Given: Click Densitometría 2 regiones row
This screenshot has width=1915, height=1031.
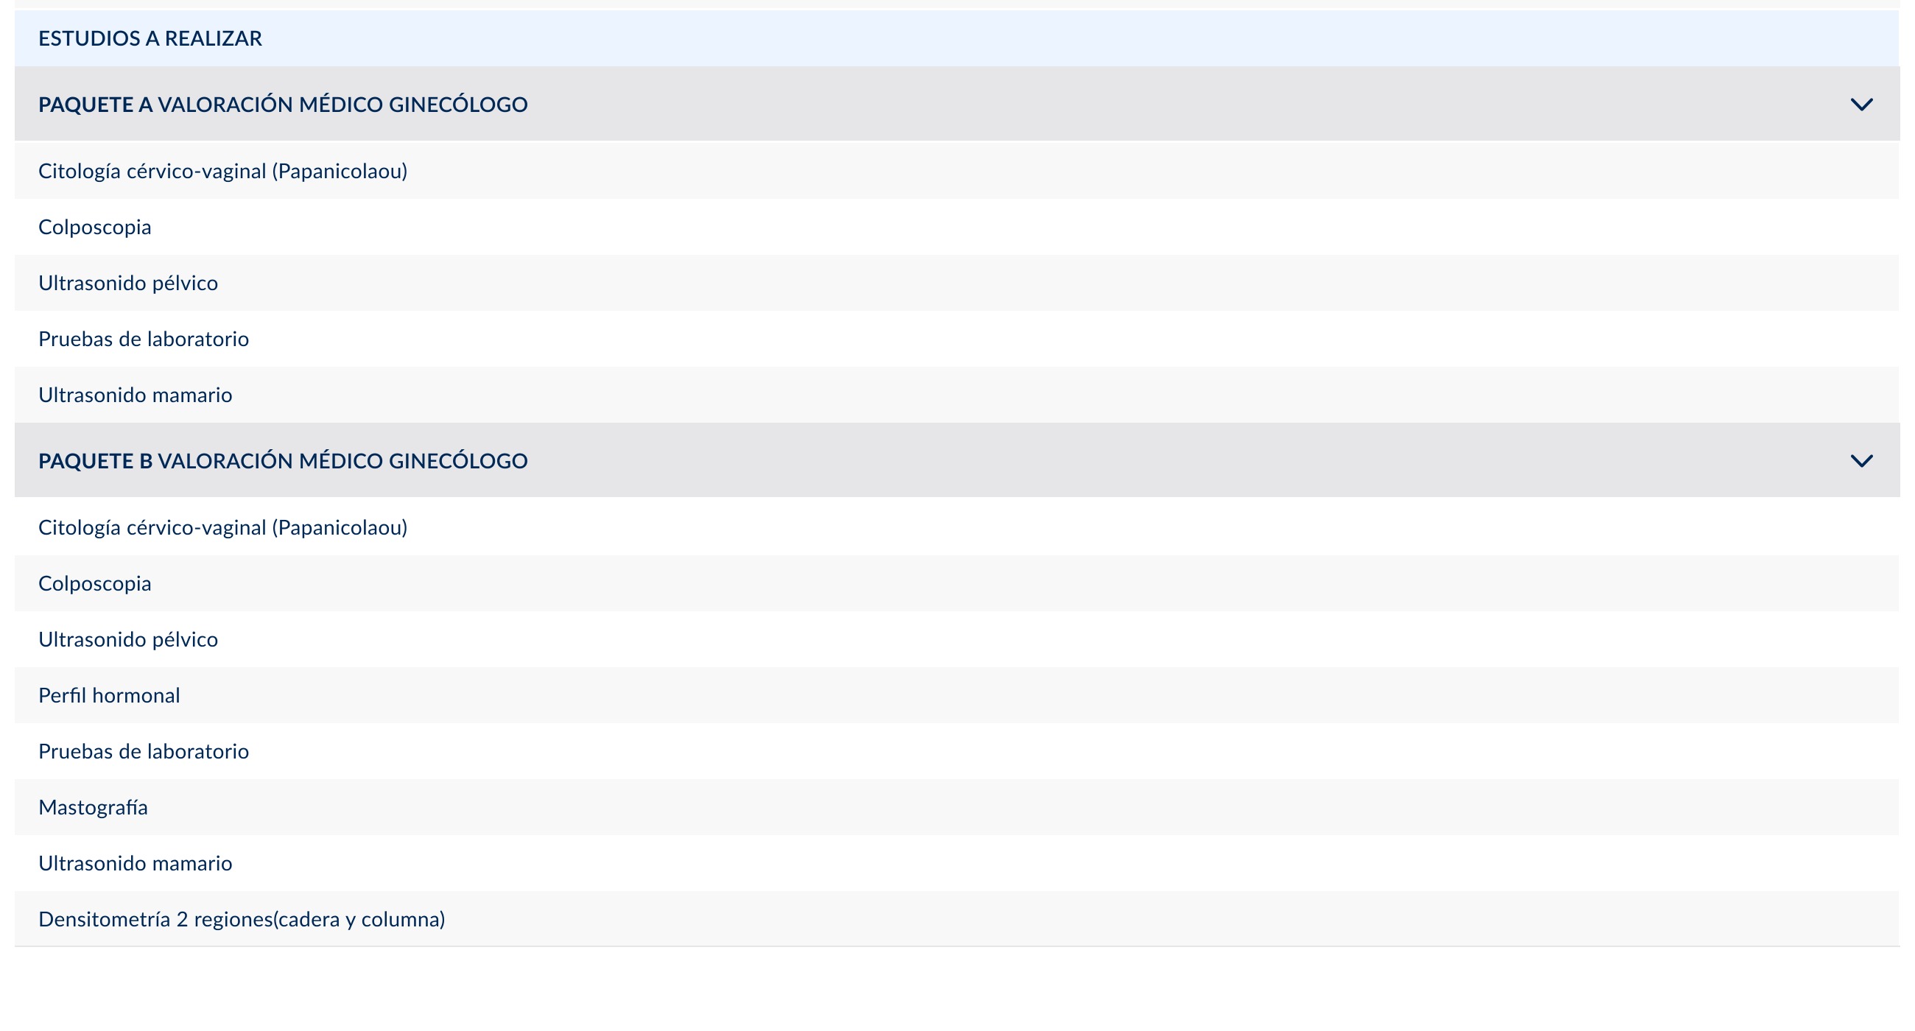Looking at the screenshot, I should pyautogui.click(x=957, y=919).
